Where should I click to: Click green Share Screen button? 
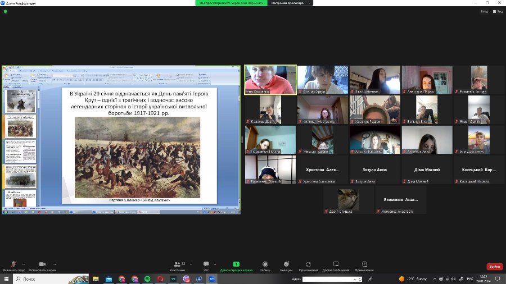pyautogui.click(x=236, y=266)
